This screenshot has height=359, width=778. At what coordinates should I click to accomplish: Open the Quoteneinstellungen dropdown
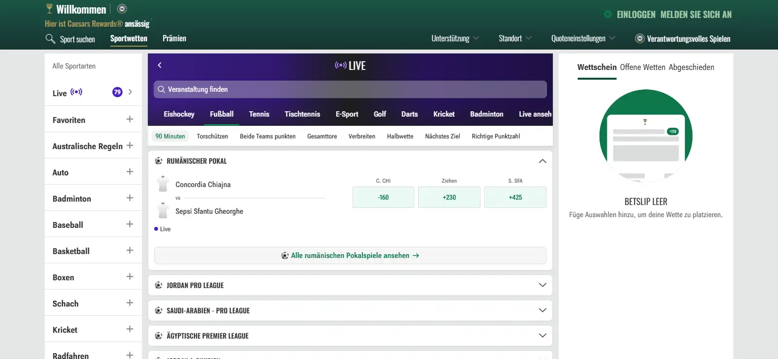[x=583, y=38]
